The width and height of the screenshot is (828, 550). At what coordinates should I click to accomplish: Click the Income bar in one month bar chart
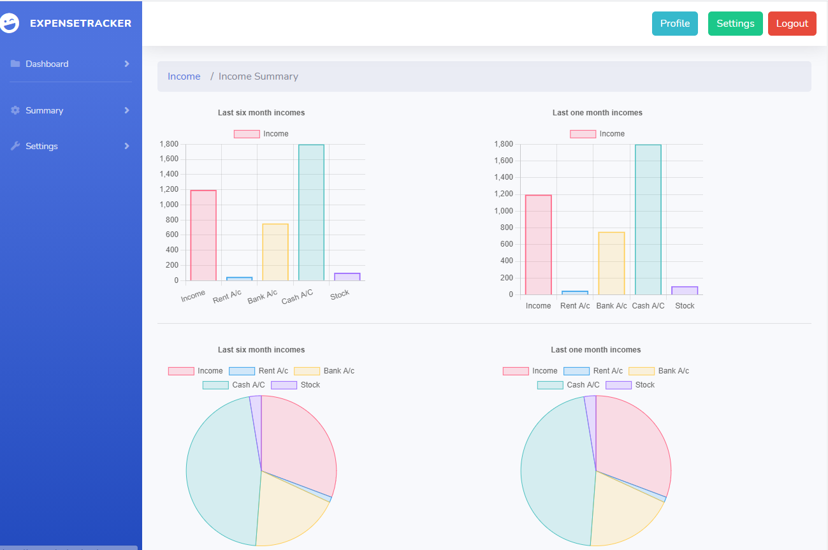[x=539, y=245]
